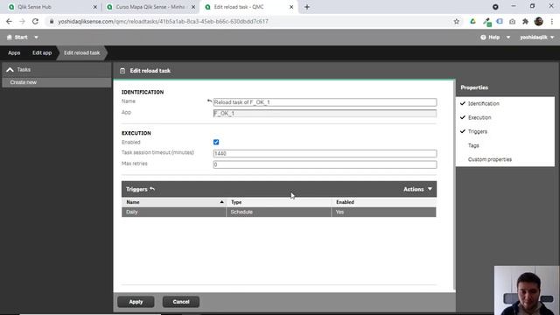Click the browser back arrow
Image resolution: width=560 pixels, height=315 pixels.
click(9, 21)
